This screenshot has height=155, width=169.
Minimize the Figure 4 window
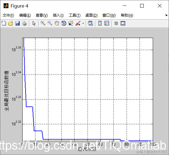click(x=124, y=6)
